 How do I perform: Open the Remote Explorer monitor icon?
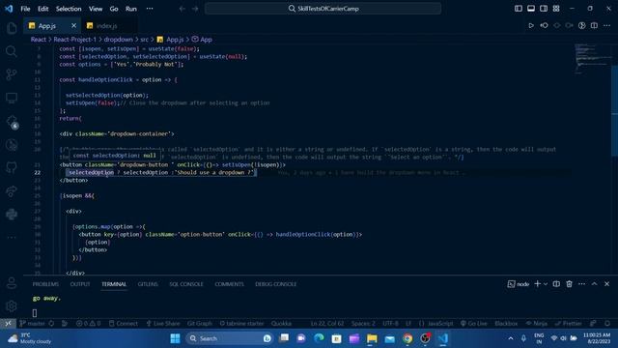[x=12, y=98]
